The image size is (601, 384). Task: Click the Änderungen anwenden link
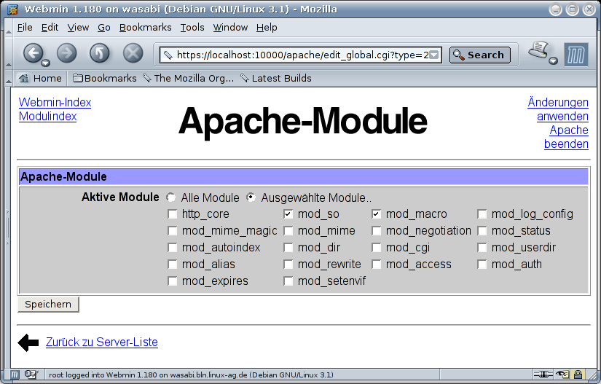(558, 109)
